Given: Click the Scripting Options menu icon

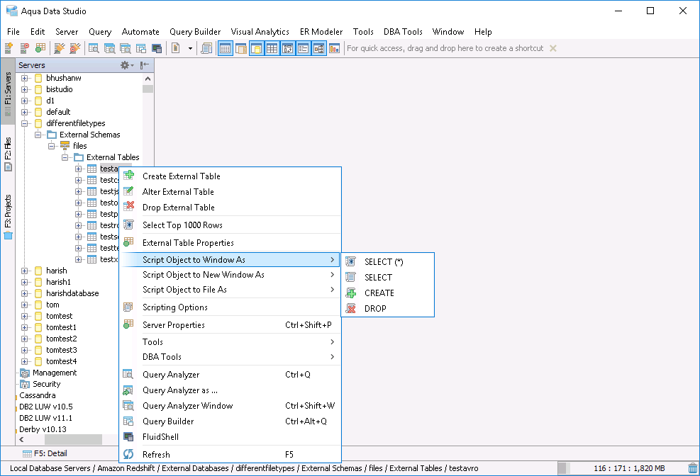Looking at the screenshot, I should pyautogui.click(x=128, y=307).
